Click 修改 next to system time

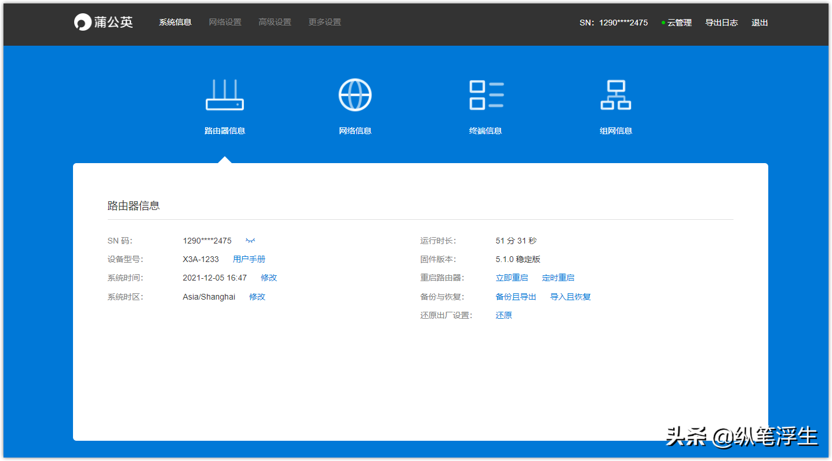click(x=269, y=278)
